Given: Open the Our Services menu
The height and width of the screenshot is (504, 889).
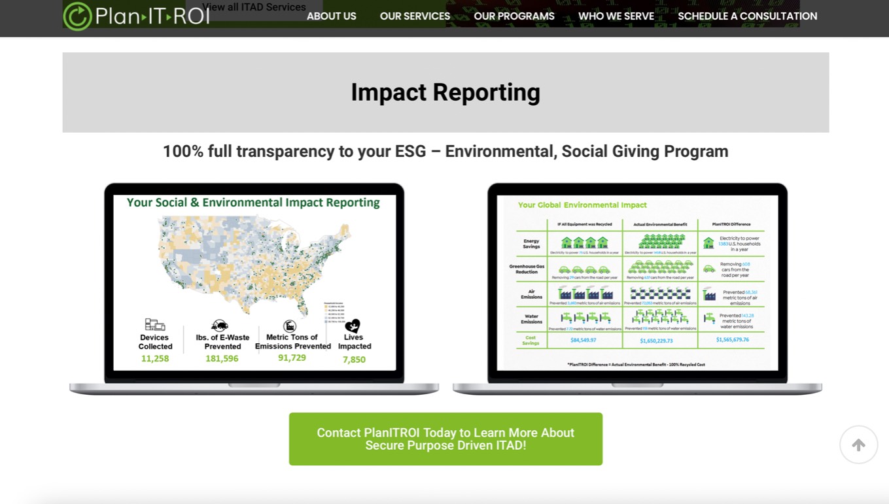Looking at the screenshot, I should pyautogui.click(x=415, y=16).
